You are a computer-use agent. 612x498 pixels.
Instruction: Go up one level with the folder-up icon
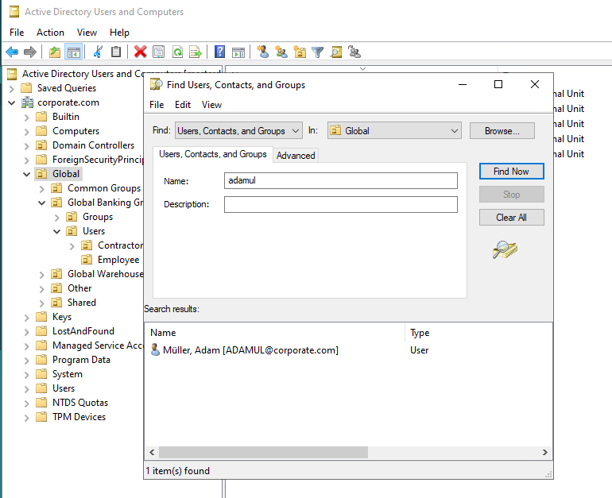pyautogui.click(x=55, y=52)
